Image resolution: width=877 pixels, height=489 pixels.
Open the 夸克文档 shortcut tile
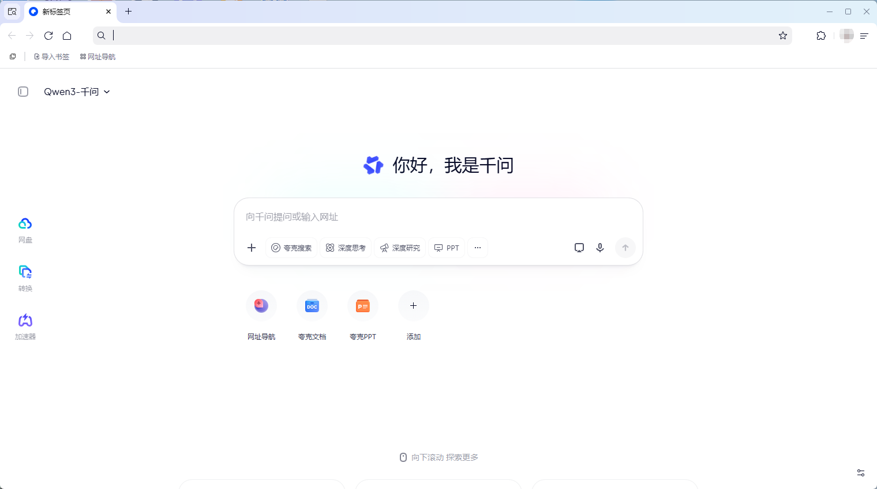312,316
